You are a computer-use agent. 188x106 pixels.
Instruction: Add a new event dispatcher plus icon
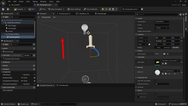34,87
